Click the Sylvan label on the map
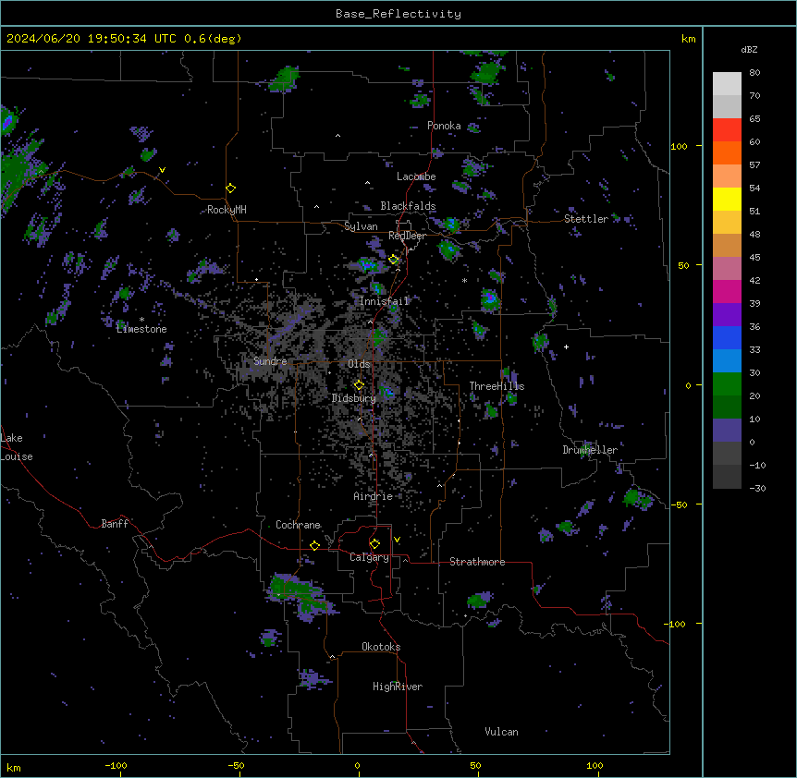 coord(361,226)
